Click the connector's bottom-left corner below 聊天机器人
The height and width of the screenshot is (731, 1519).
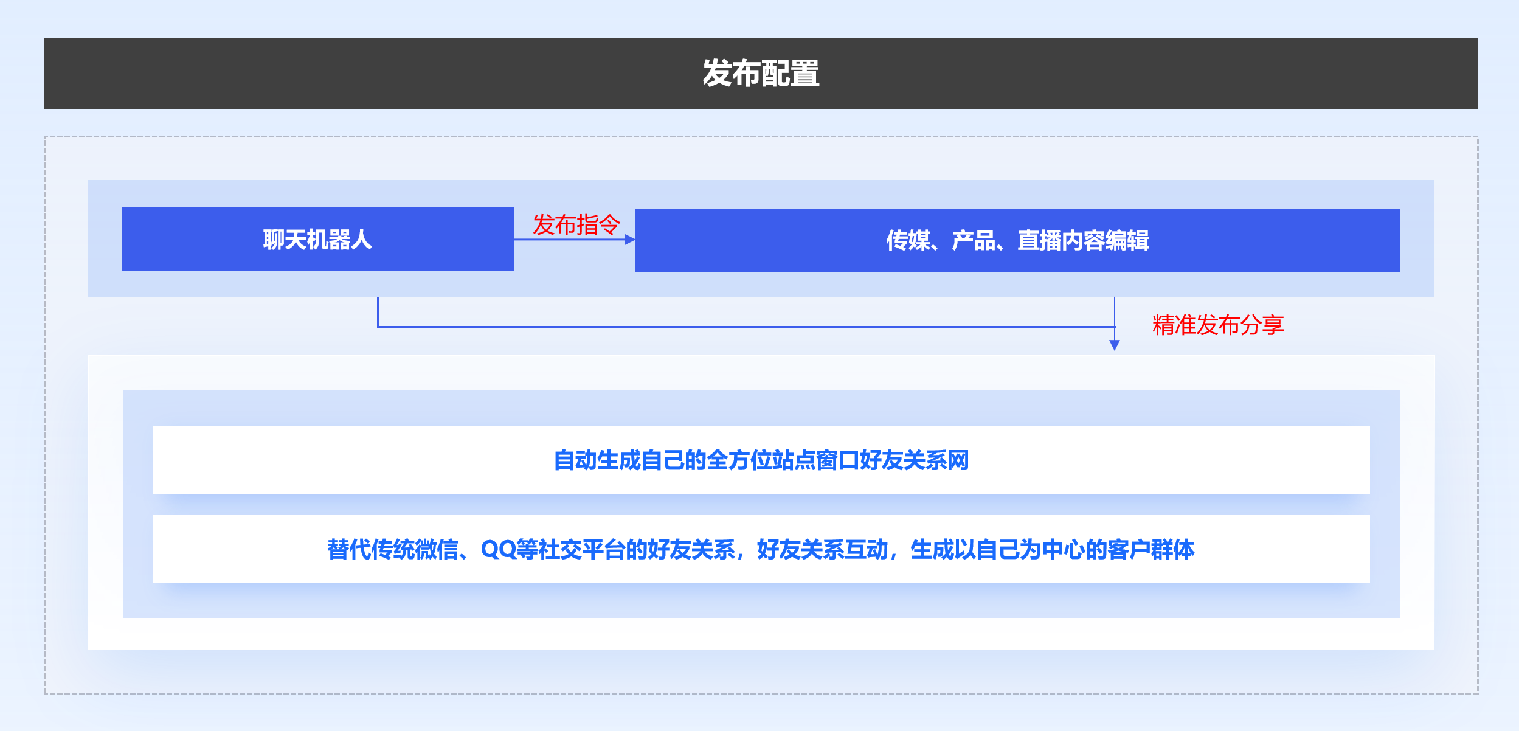tap(378, 326)
